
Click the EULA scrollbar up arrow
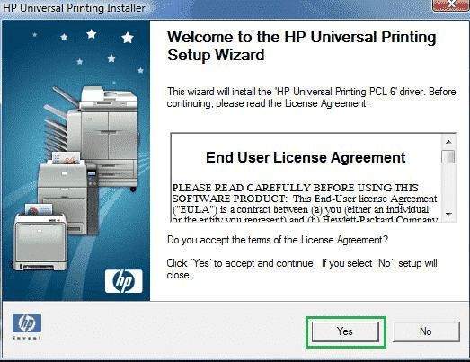pyautogui.click(x=448, y=141)
